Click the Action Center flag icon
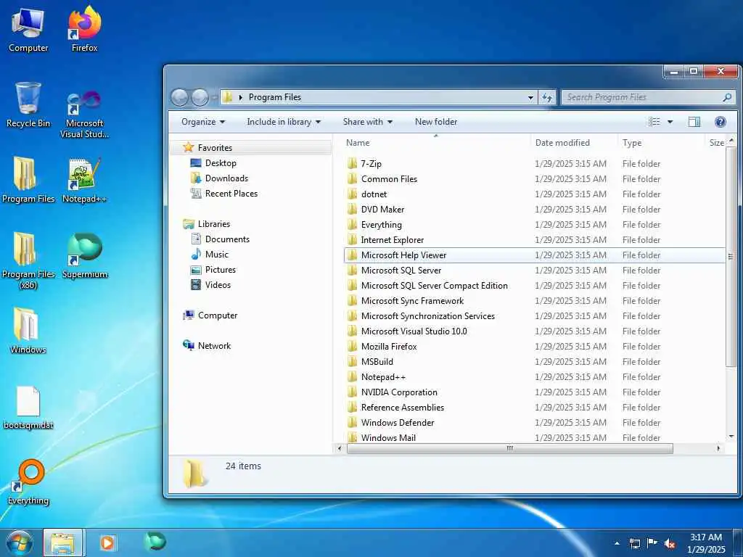The height and width of the screenshot is (557, 743). pos(652,543)
